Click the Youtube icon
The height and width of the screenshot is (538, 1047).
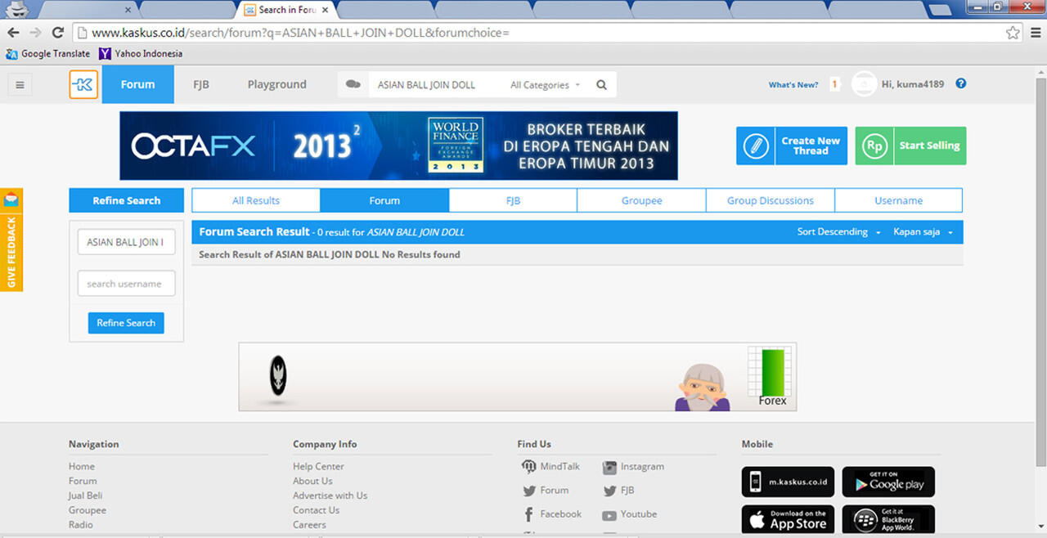609,515
